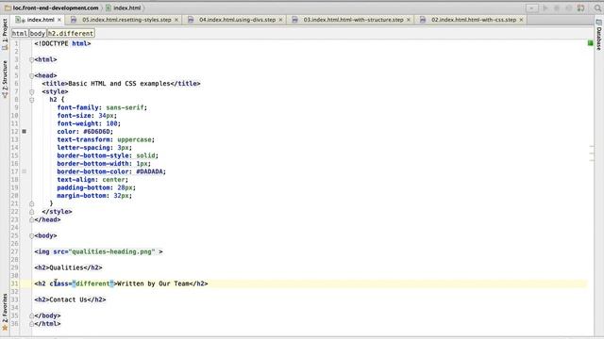Image resolution: width=604 pixels, height=339 pixels.
Task: Switch to 04.index.html.using-divs.step tab
Action: click(237, 20)
